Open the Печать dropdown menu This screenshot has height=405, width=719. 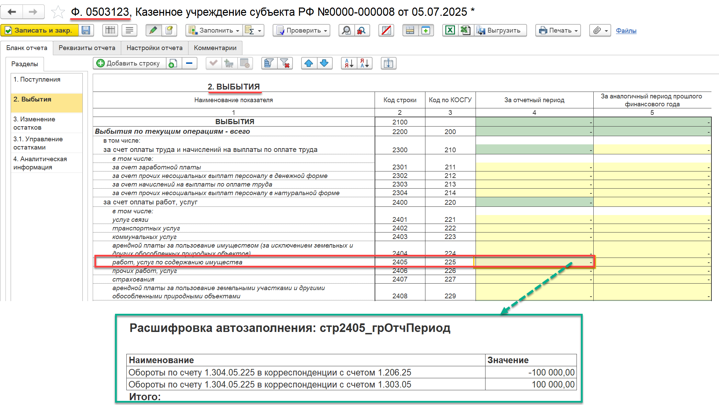[558, 30]
